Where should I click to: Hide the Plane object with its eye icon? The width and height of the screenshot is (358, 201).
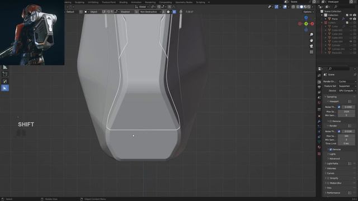(351, 19)
